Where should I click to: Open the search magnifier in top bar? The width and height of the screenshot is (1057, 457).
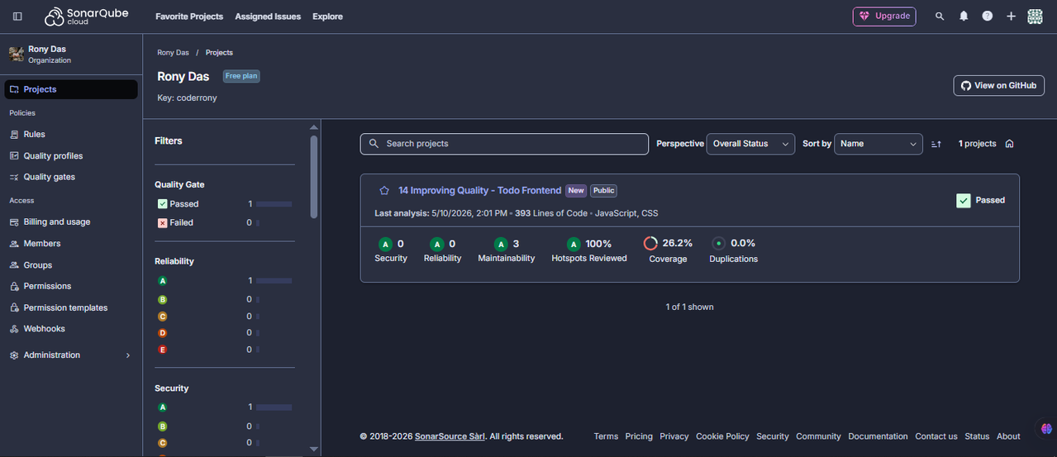click(x=940, y=17)
